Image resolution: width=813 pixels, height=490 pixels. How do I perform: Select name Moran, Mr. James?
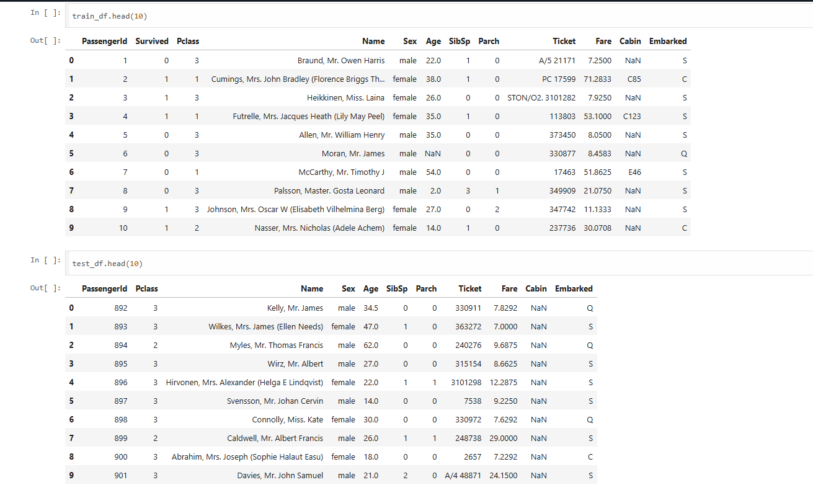pos(353,154)
